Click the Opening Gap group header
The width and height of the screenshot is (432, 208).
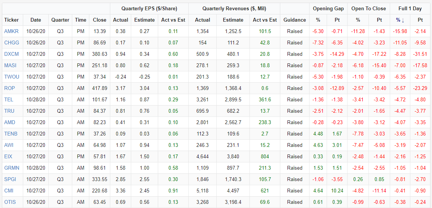pos(328,8)
